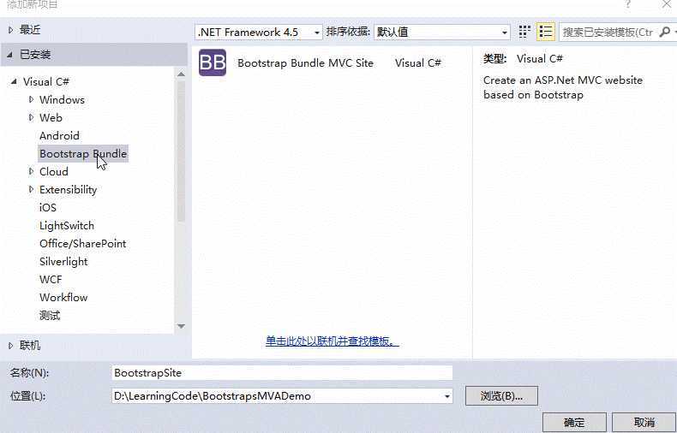Open the sort-by 默认值 dropdown
677x433 pixels.
click(x=441, y=33)
